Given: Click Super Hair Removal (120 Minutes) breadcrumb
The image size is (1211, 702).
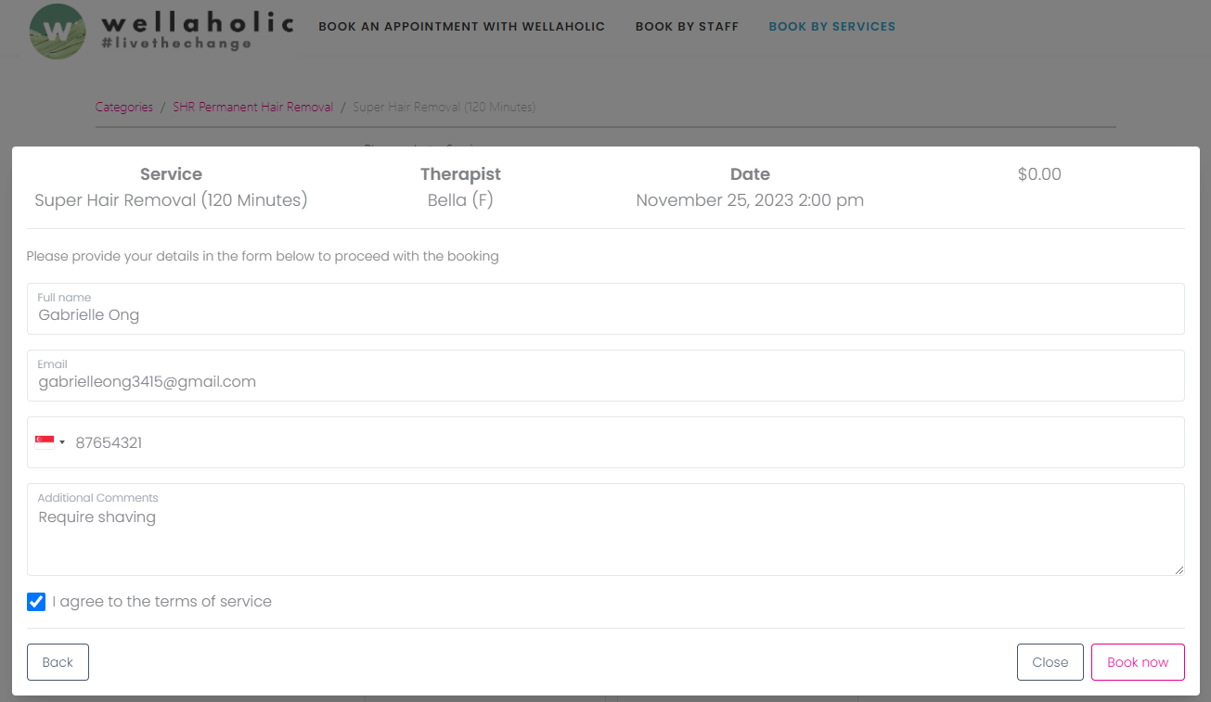Looking at the screenshot, I should (444, 107).
